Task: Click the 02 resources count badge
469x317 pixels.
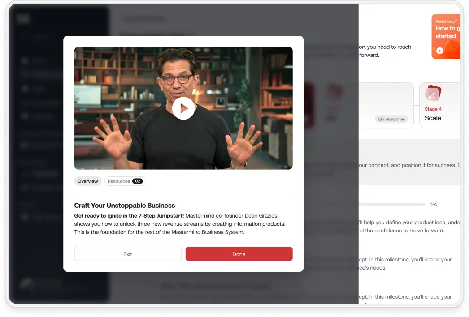Action: tap(137, 181)
